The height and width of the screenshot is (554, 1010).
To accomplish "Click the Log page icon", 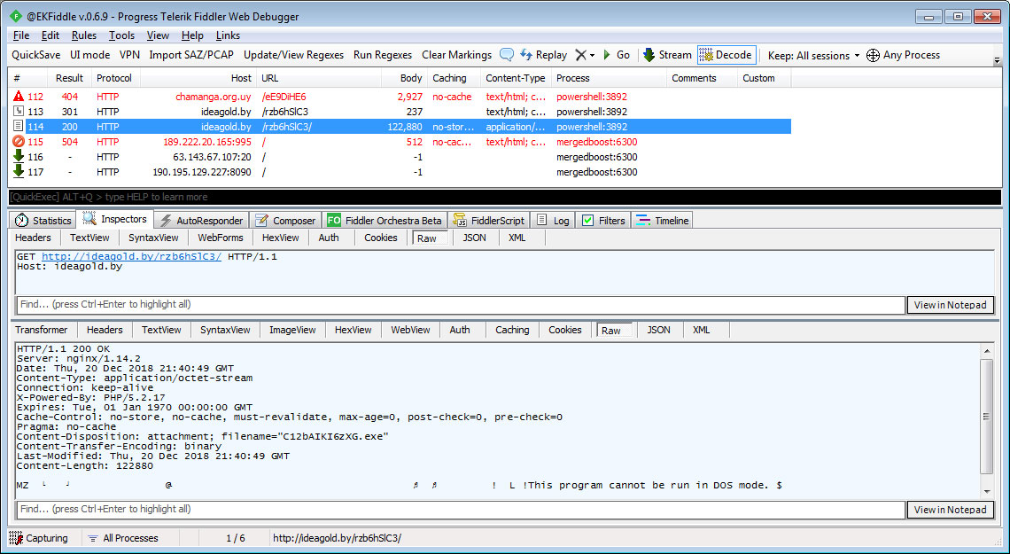I will 541,221.
